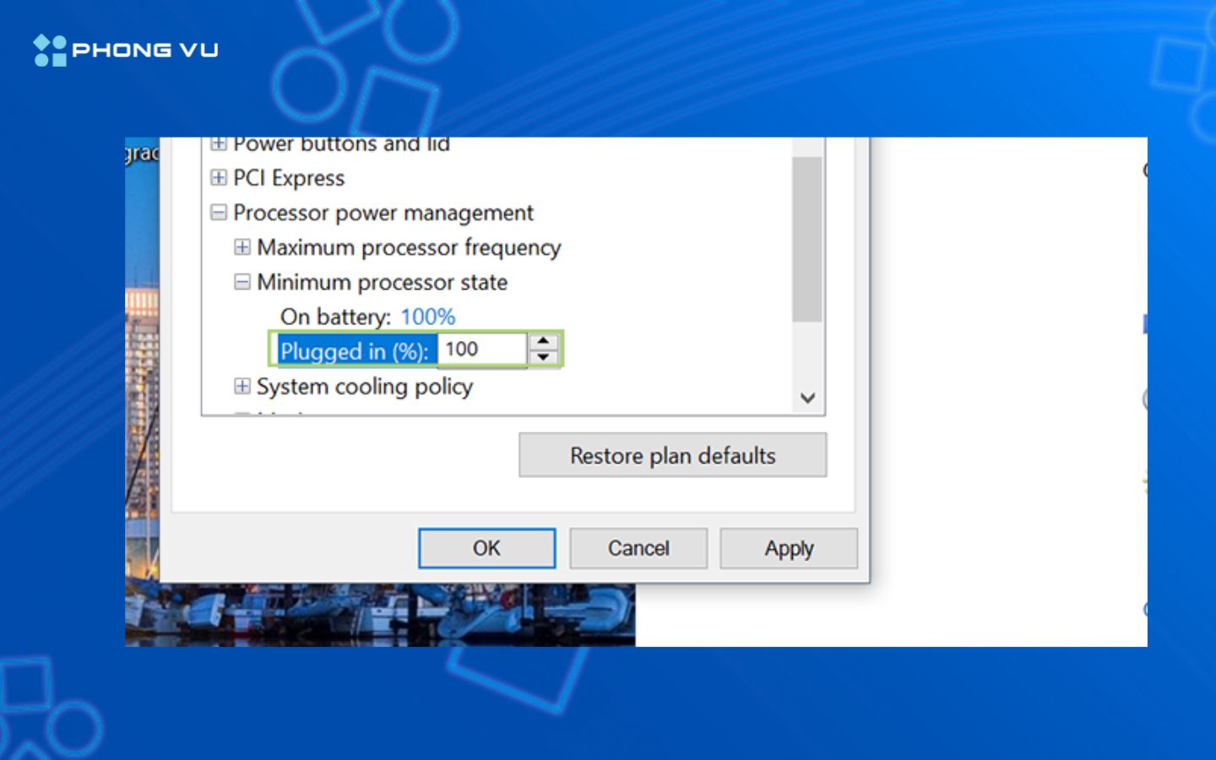Screen dimensions: 1216x760
Task: Confirm settings with the OK button
Action: click(486, 549)
